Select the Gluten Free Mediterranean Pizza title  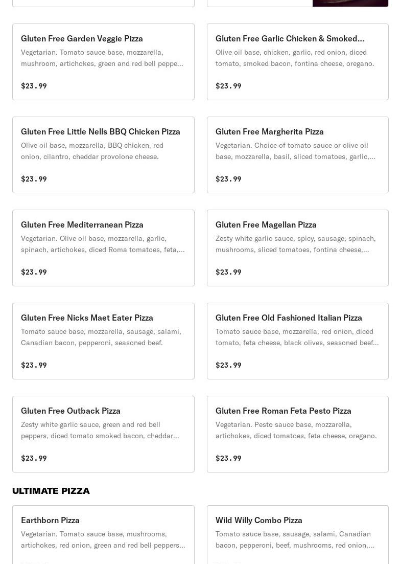(x=82, y=224)
